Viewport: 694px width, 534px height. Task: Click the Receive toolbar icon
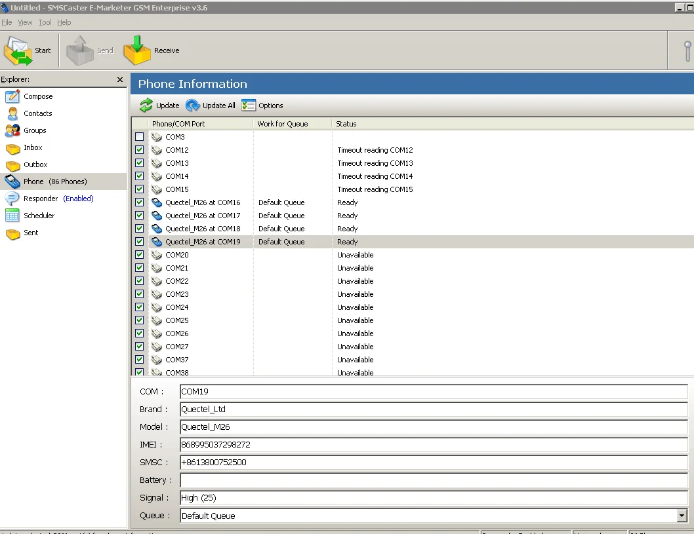pos(137,50)
